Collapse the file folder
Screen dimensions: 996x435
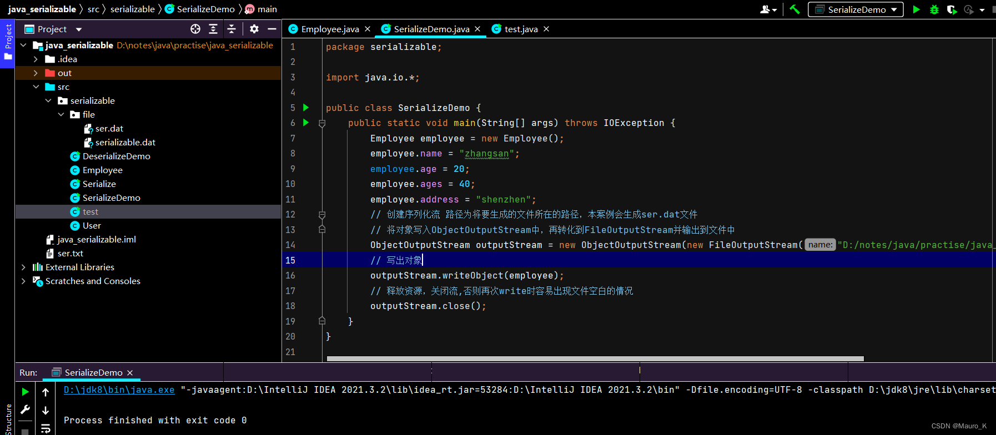click(x=61, y=114)
